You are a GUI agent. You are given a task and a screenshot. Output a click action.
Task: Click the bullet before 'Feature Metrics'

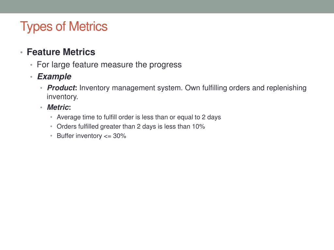tap(21, 52)
